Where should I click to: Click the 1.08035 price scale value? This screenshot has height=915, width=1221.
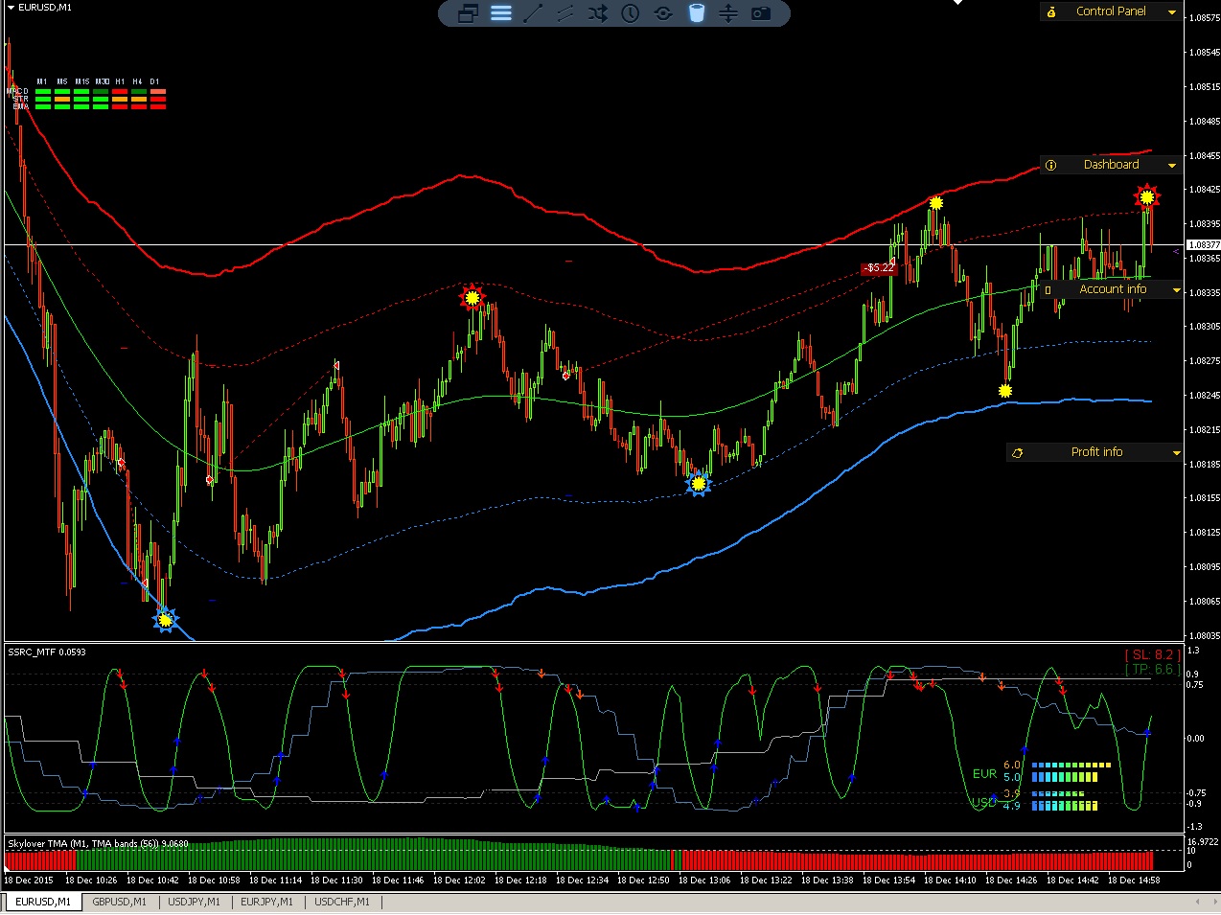pyautogui.click(x=1204, y=635)
